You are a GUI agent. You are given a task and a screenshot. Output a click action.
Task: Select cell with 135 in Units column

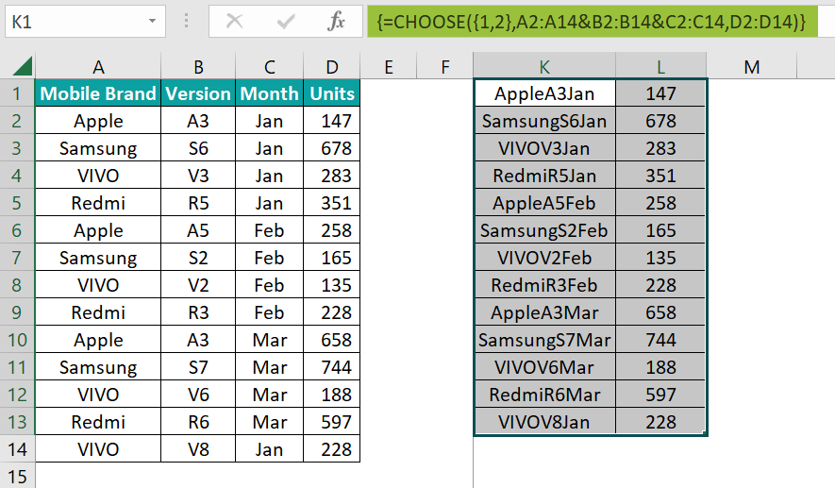(332, 285)
